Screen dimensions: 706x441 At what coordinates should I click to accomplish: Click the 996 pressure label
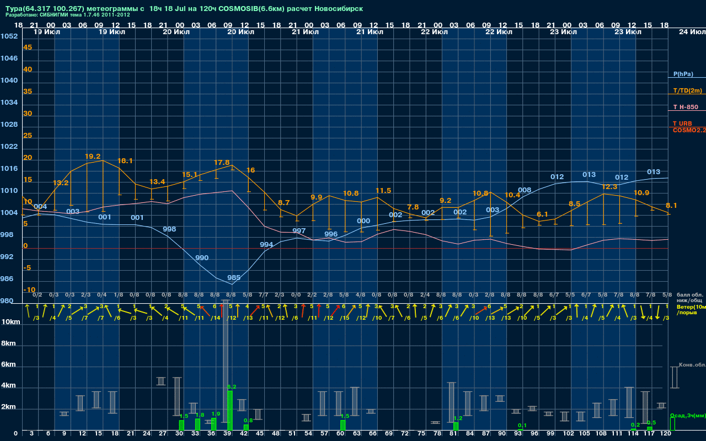click(331, 234)
